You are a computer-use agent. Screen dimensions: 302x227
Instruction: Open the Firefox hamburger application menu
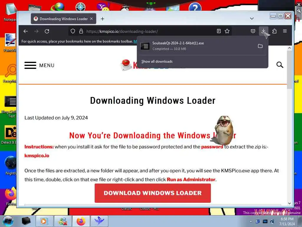285,31
